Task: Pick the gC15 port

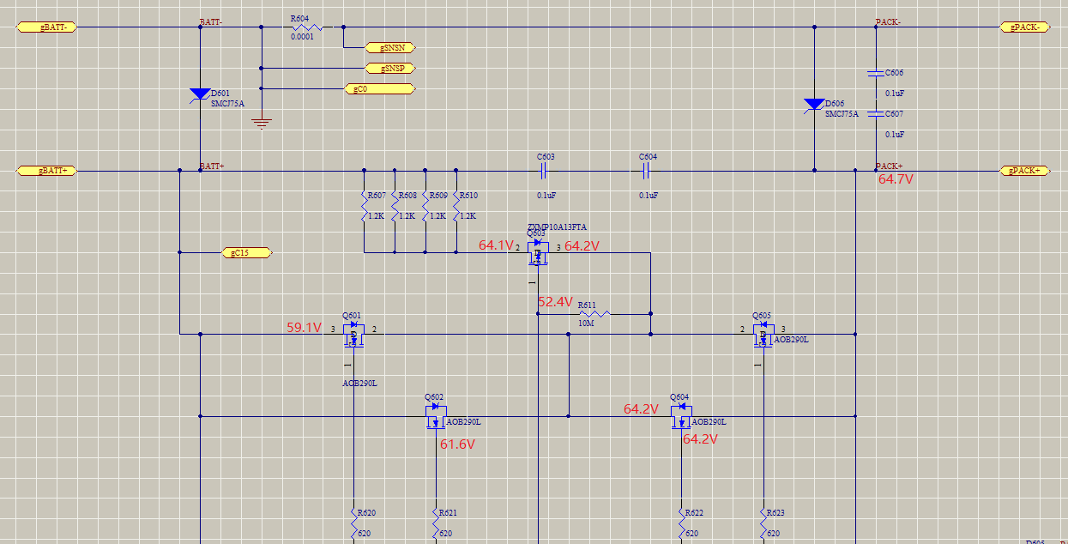Action: (x=247, y=253)
